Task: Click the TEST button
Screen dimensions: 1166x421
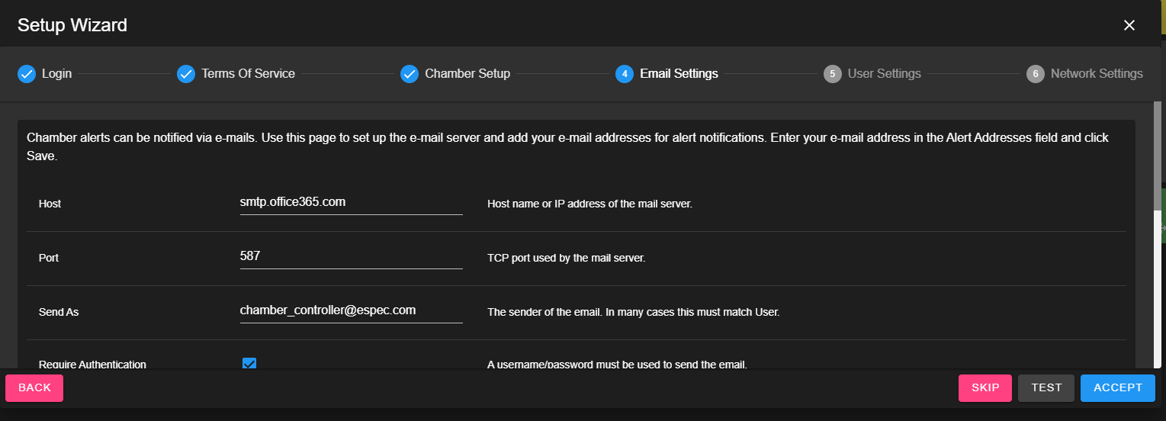Action: click(1046, 388)
